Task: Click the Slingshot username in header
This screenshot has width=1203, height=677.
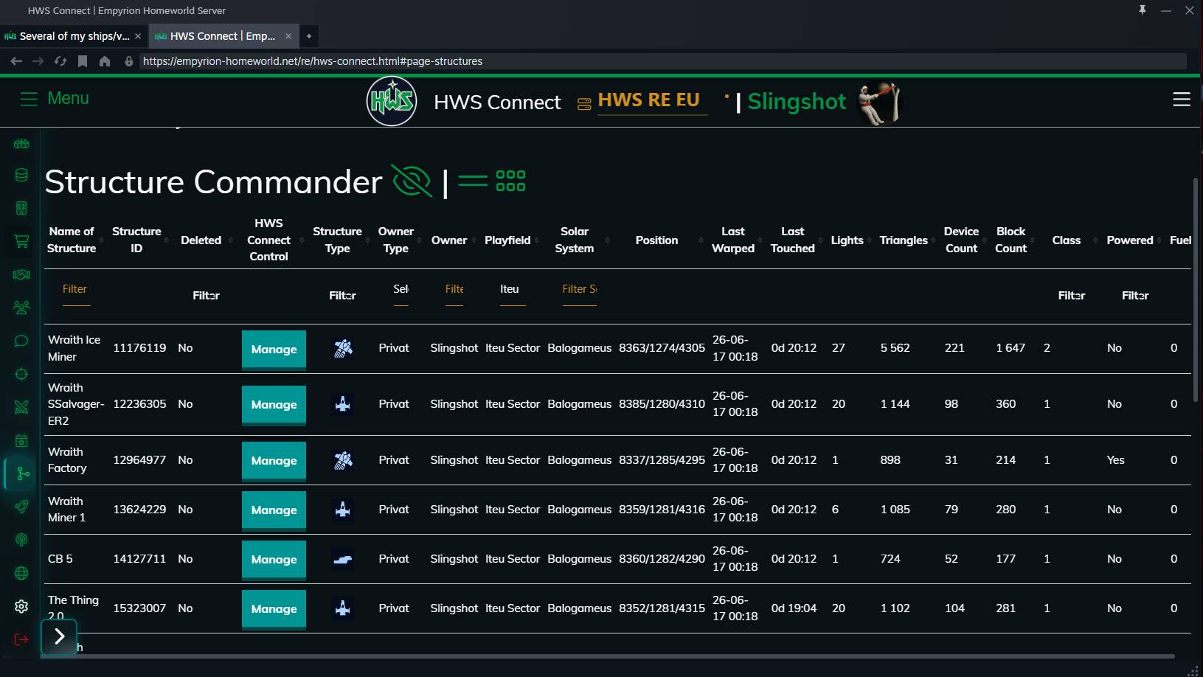Action: 797,101
